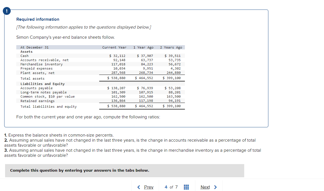Viewport: 324px width, 191px height.
Task: Click the value 268,734 in 1 Year Ago
Action: click(146, 73)
